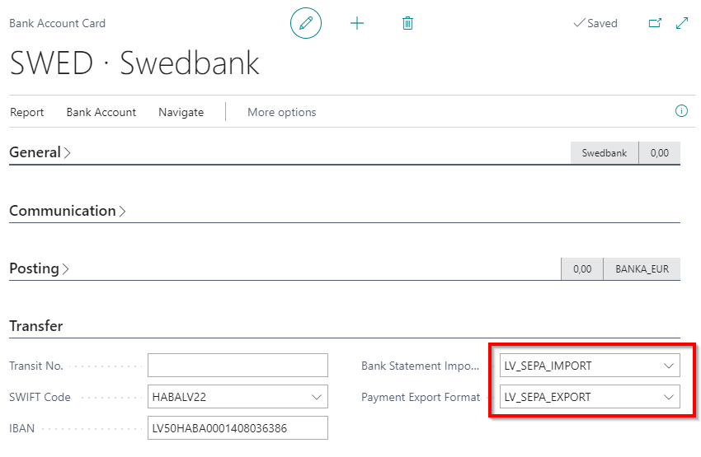Click the SWED · Swedbank page title
The height and width of the screenshot is (457, 701).
click(134, 63)
